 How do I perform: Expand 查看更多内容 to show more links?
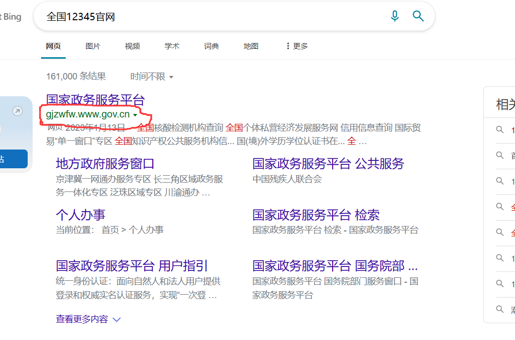click(88, 319)
